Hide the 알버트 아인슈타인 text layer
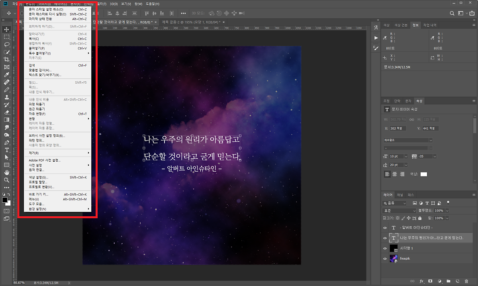 coord(385,227)
